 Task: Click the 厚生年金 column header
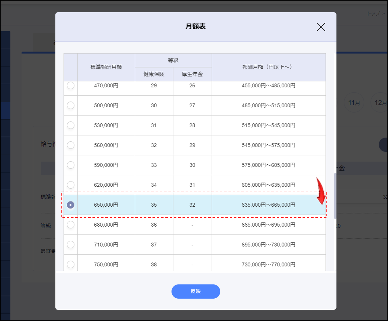(192, 74)
